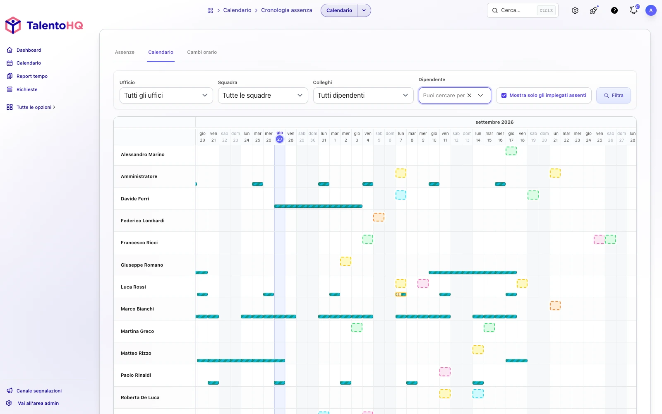Click Alessandro Marino's green absence box
The image size is (662, 414).
coord(511,151)
